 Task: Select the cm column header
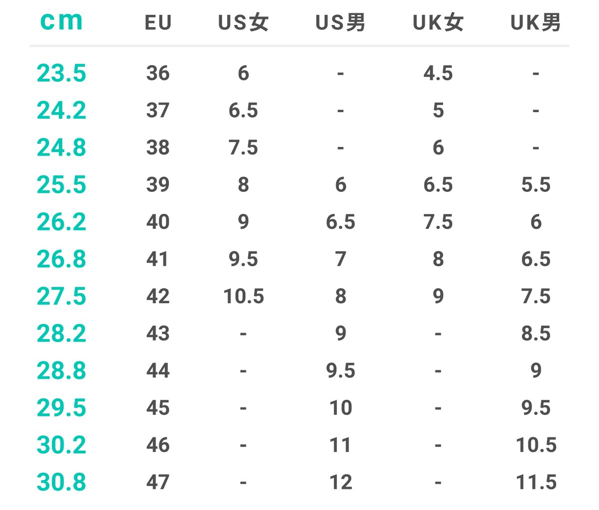click(x=61, y=22)
